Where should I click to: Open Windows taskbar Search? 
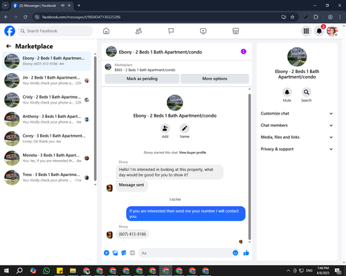point(20,270)
